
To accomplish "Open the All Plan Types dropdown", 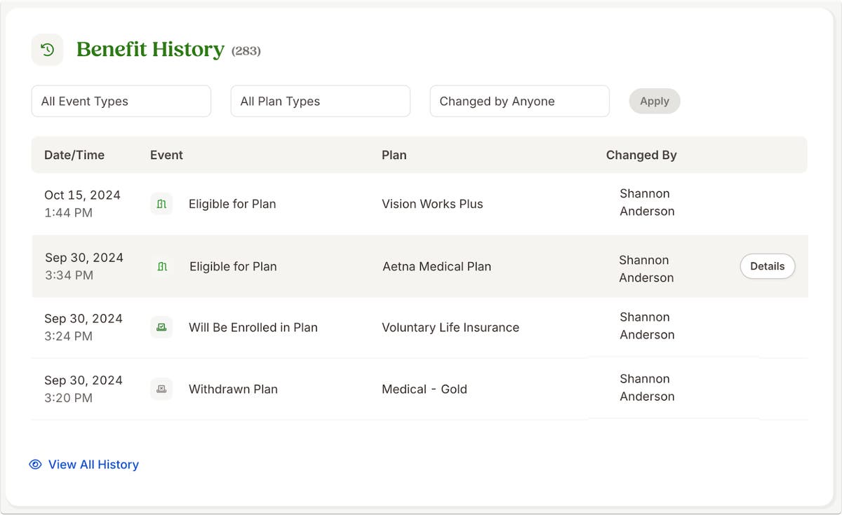I will pos(320,101).
